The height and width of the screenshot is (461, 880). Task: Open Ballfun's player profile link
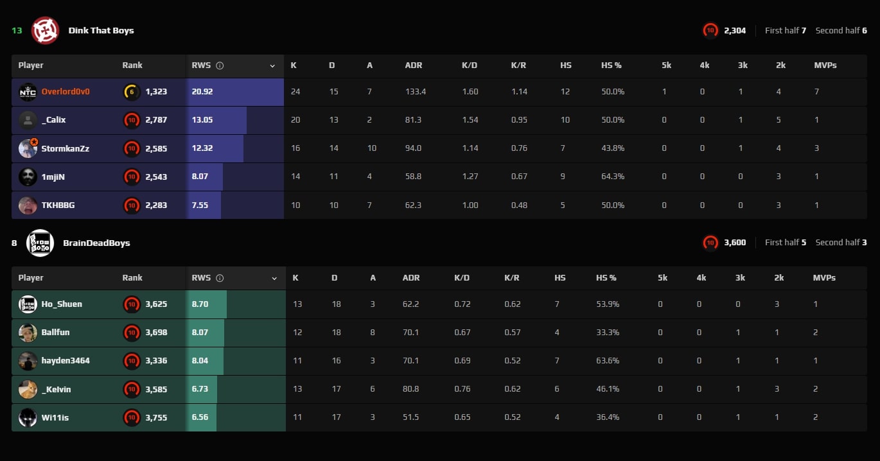click(x=55, y=333)
